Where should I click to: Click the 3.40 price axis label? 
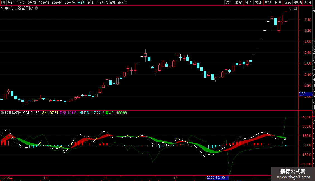click(307, 20)
